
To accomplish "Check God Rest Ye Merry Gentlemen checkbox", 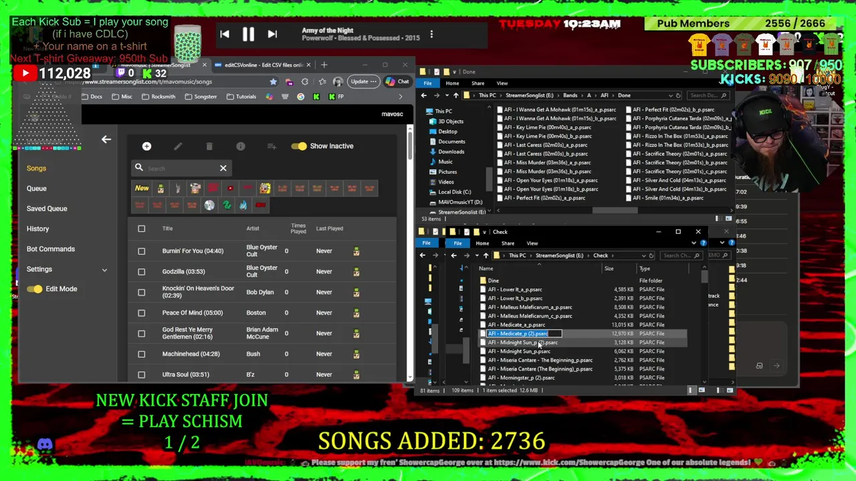I will tap(141, 333).
